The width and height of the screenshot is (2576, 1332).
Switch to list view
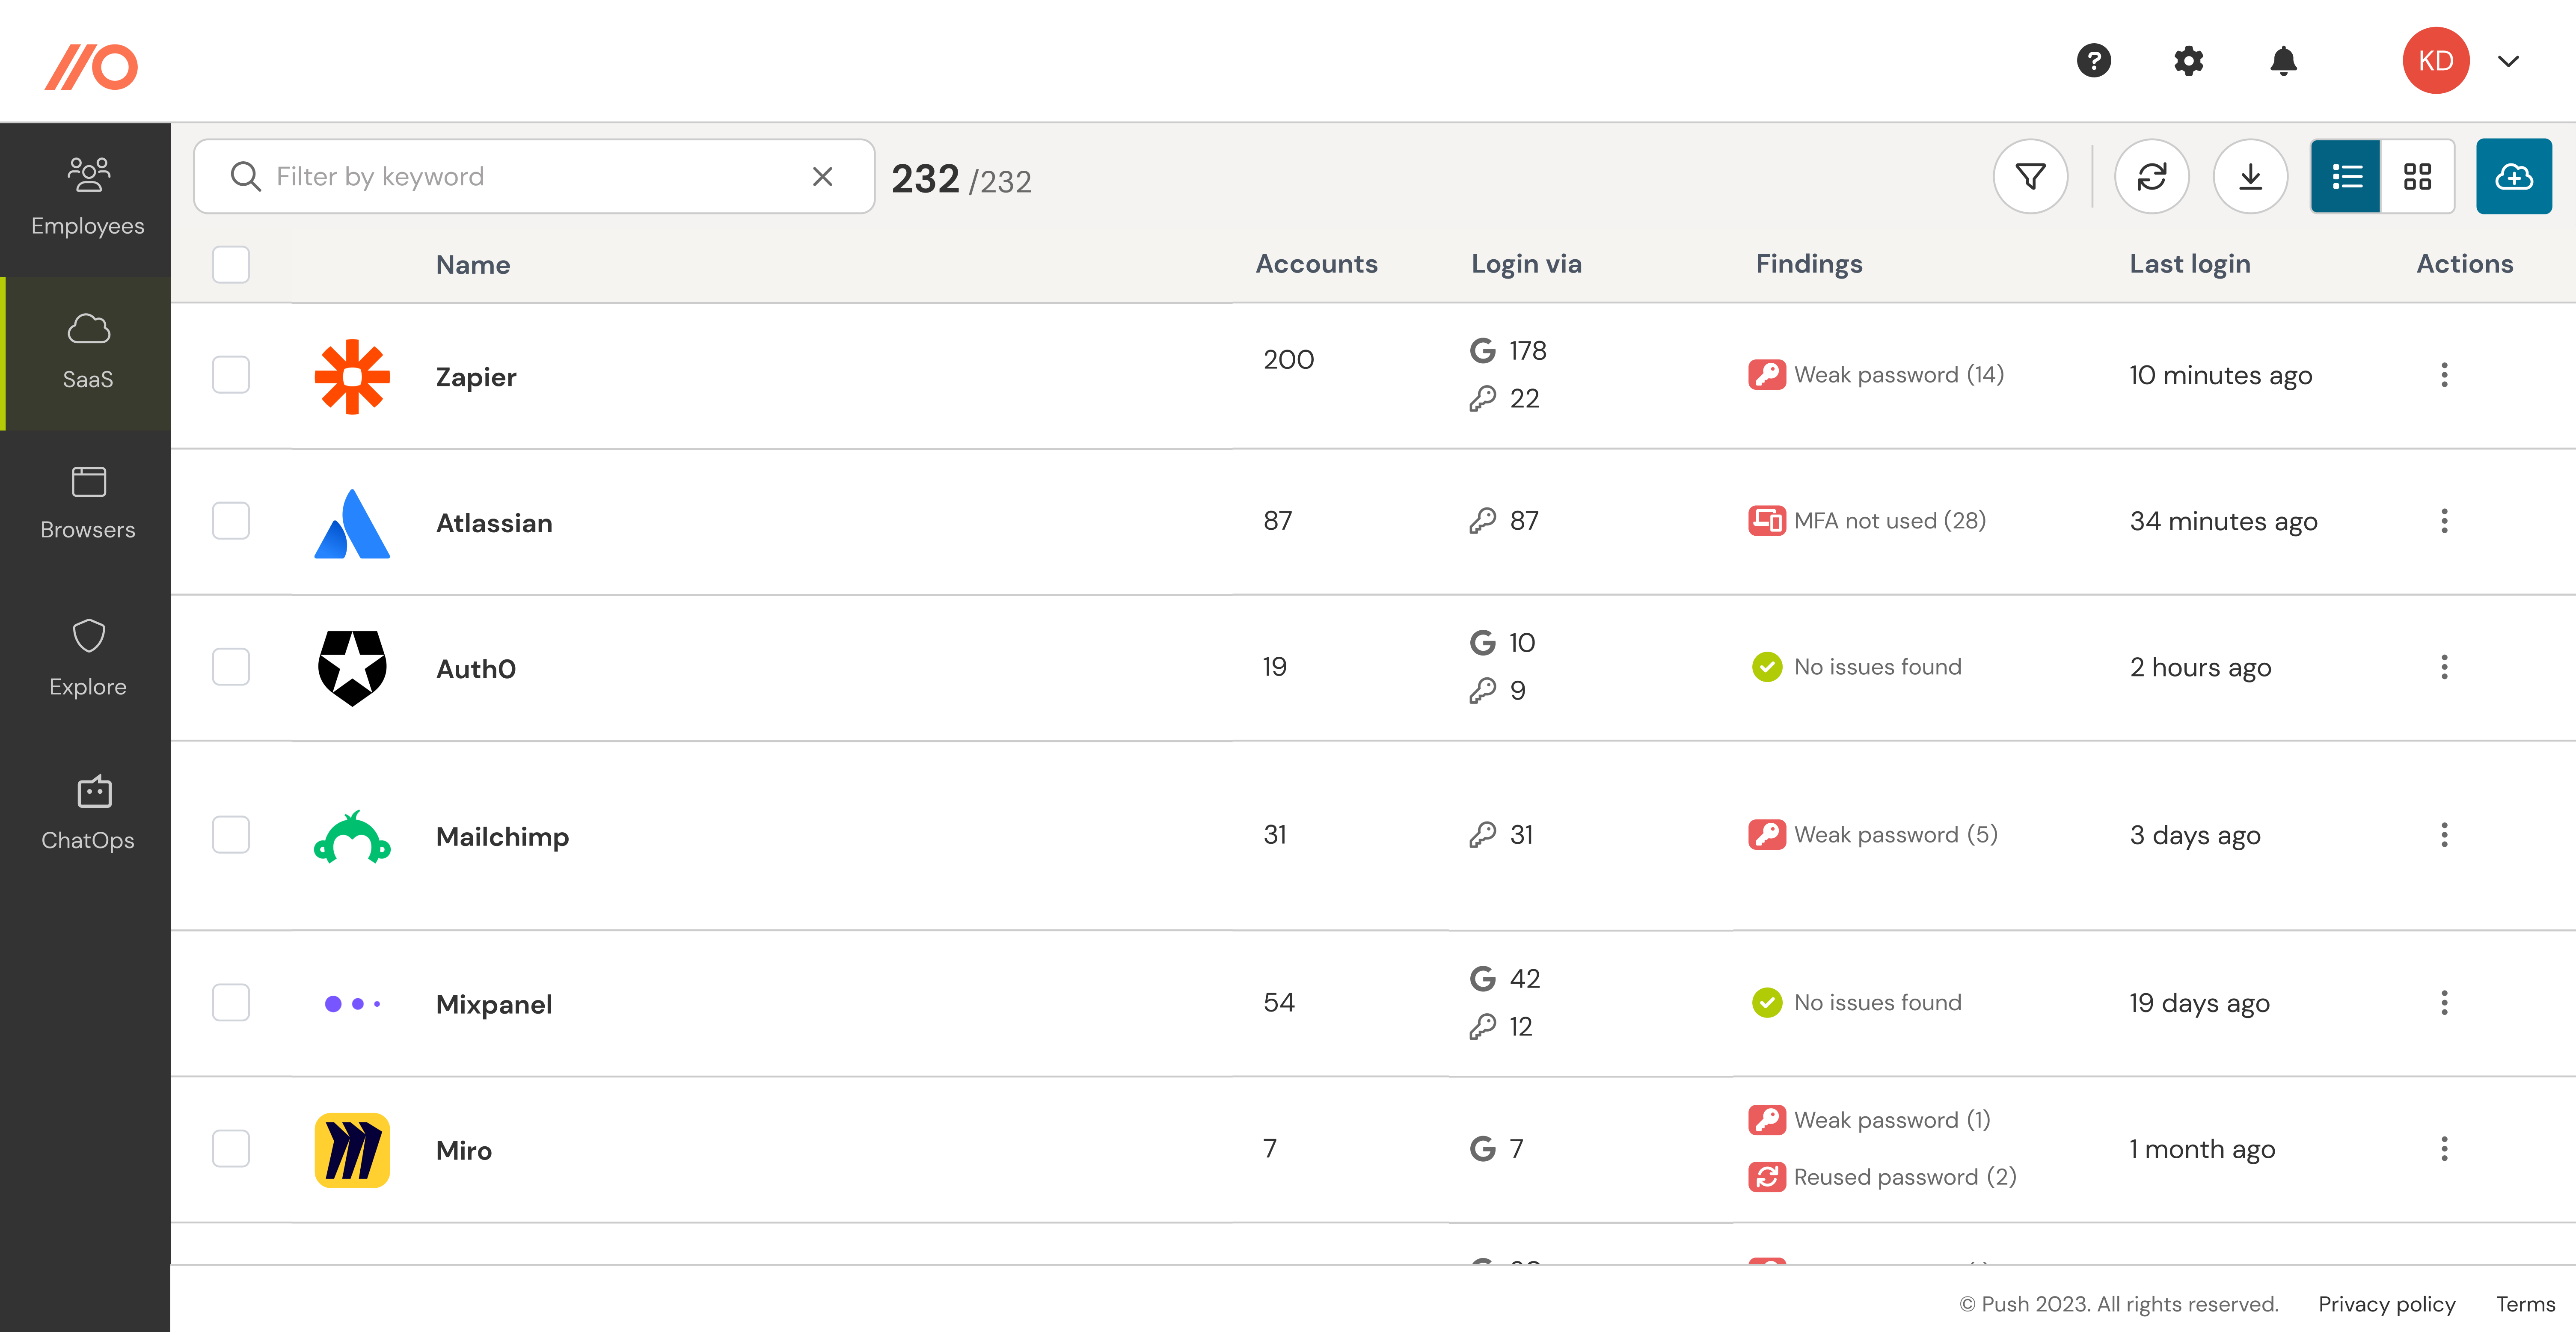pos(2345,176)
